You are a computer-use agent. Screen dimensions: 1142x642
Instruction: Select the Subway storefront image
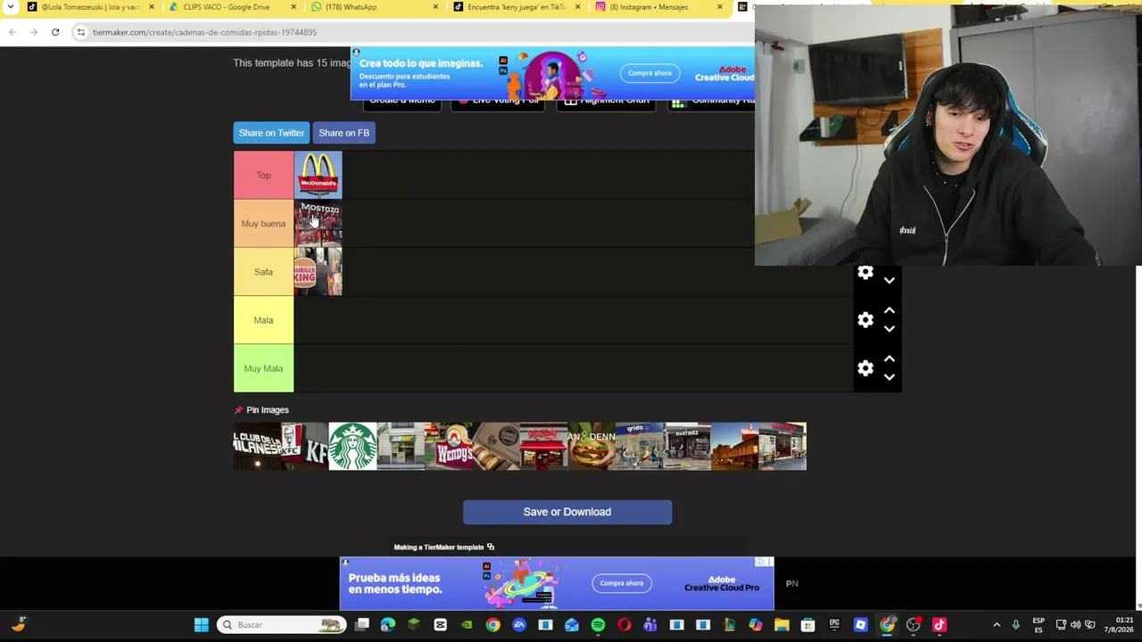[400, 446]
